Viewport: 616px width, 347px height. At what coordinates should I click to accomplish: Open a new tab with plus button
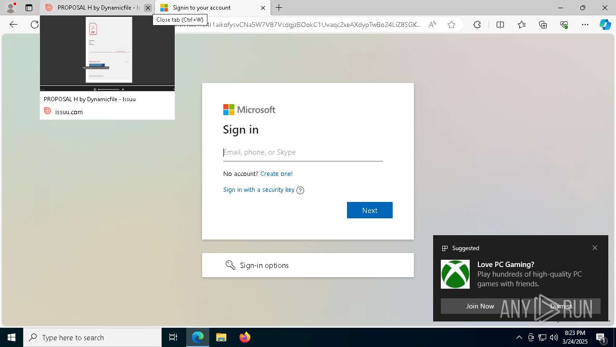[x=279, y=8]
